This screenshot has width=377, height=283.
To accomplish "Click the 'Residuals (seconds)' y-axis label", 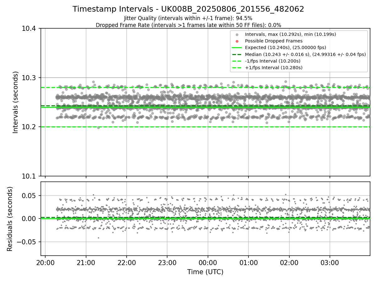I will 10,219.
